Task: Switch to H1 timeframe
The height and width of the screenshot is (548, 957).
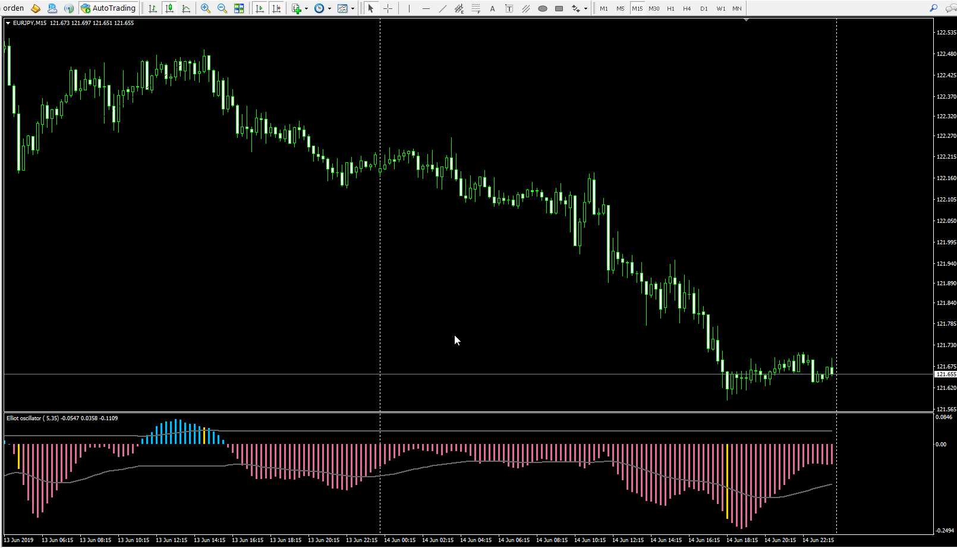Action: pyautogui.click(x=670, y=8)
